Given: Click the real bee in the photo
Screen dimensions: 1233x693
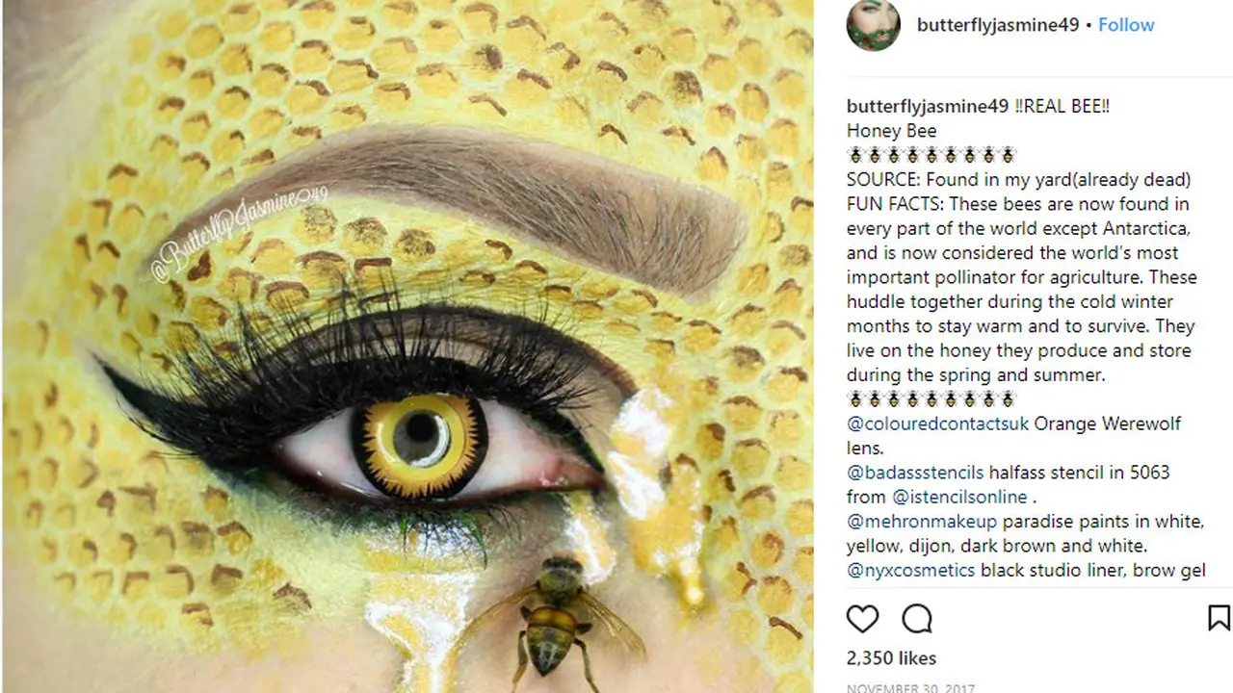Looking at the screenshot, I should pos(554,616).
